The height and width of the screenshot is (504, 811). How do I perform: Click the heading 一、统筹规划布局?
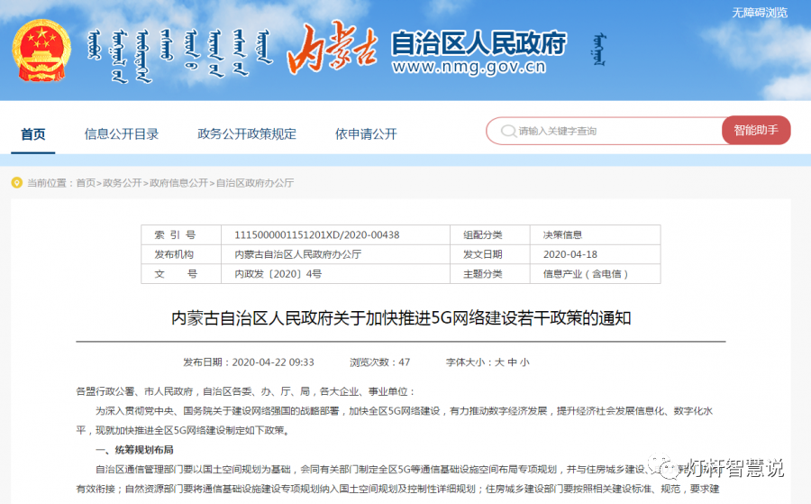pyautogui.click(x=134, y=450)
